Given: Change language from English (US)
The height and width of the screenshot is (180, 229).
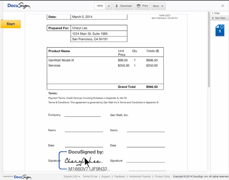Looking at the screenshot, I should click(x=72, y=177).
